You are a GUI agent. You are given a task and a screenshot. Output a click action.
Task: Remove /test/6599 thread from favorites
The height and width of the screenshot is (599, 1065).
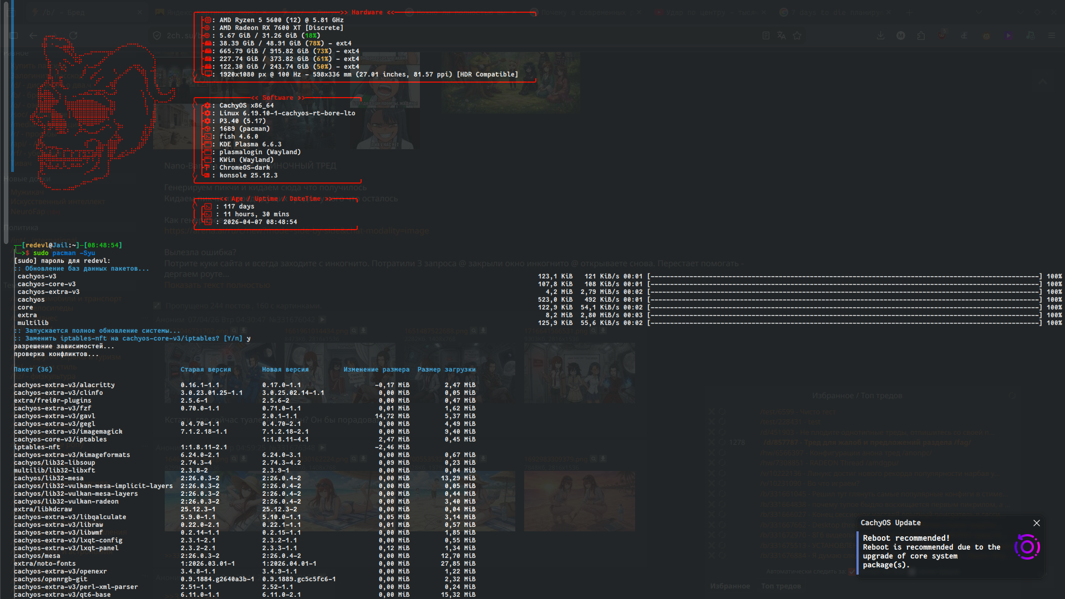point(711,412)
